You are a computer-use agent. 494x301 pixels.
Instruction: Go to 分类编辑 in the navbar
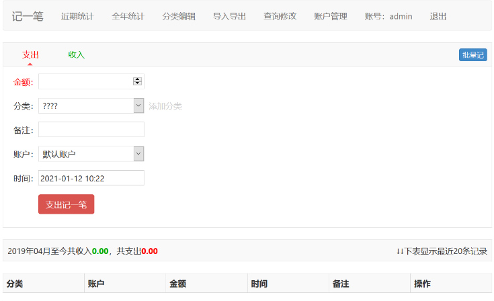coord(179,16)
